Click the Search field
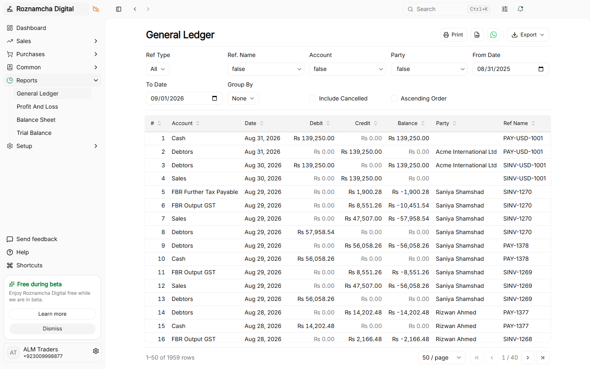 [x=449, y=9]
